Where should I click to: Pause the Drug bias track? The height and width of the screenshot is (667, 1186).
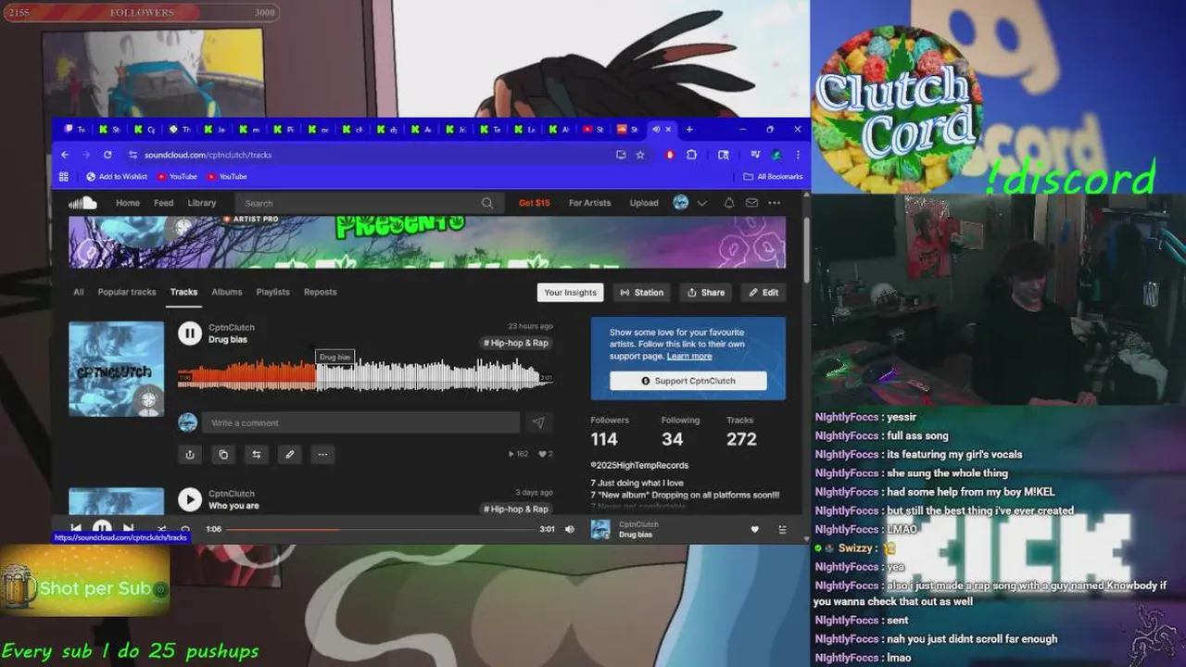[190, 333]
